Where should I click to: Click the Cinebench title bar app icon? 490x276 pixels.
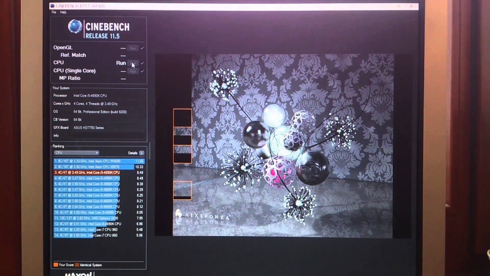coord(52,6)
